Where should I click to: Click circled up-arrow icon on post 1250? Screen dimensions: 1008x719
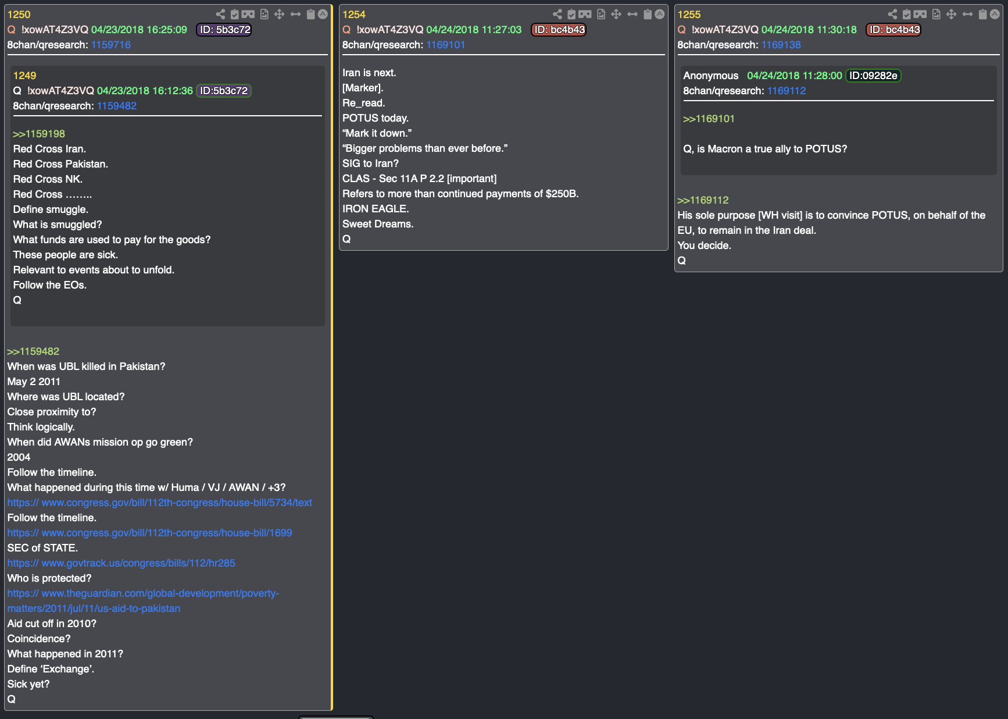pos(323,15)
